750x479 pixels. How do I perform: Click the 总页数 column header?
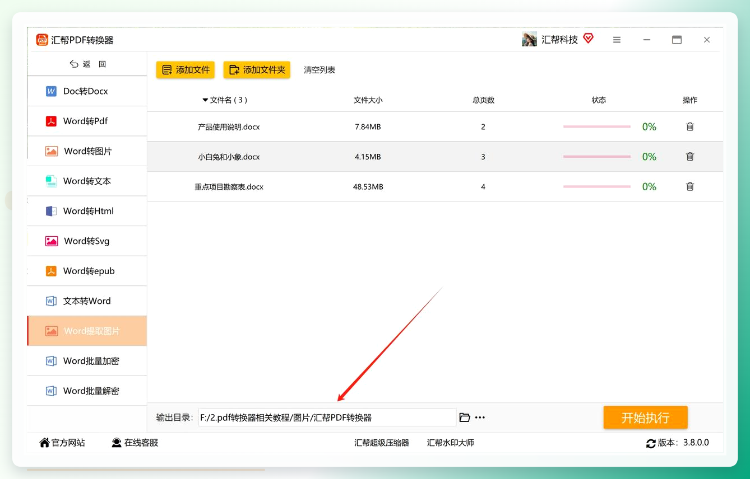[x=483, y=100]
